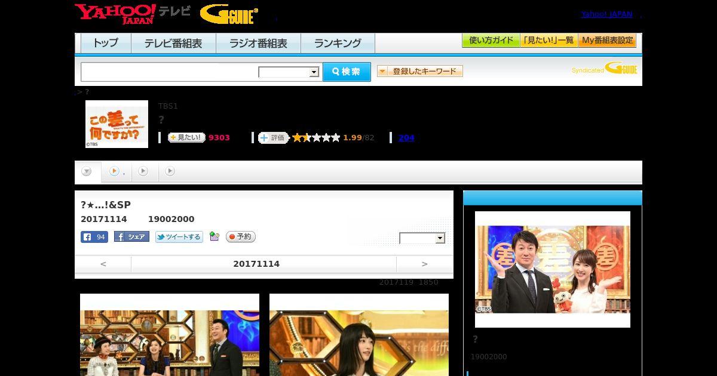Click the star rating bar
This screenshot has height=376, width=717.
coord(316,137)
